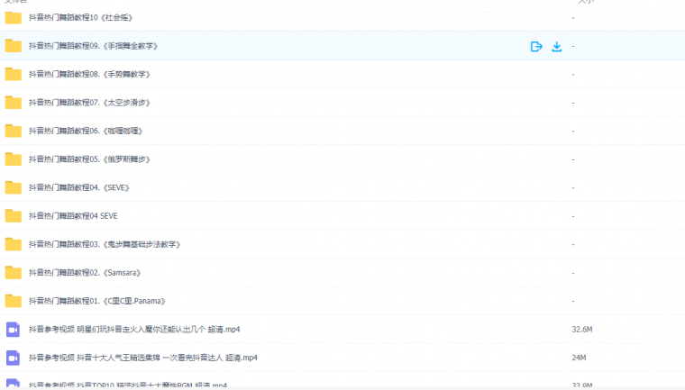Select folder name 抖音热门舞蹈教程08.《手势舞教学》
The image size is (685, 390).
point(89,74)
